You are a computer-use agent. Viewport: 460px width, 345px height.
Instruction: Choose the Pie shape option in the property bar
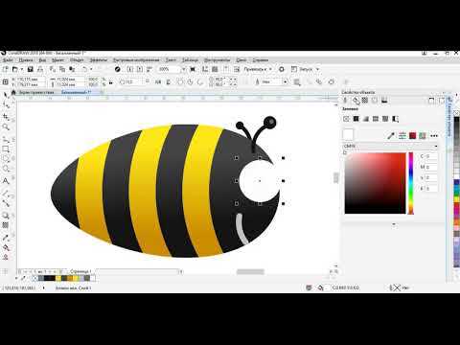click(x=191, y=82)
